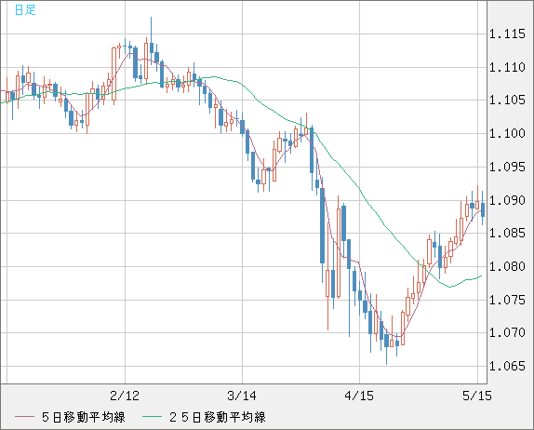The image size is (534, 430).
Task: Click the 1.075 price axis label
Action: coord(507,300)
